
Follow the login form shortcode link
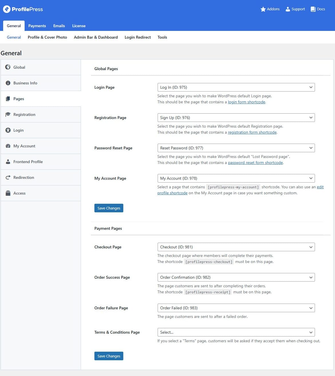247,102
